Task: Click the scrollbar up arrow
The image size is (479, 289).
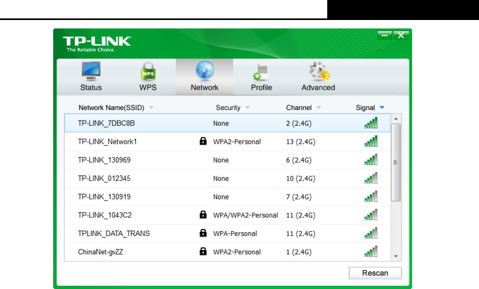Action: (396, 119)
